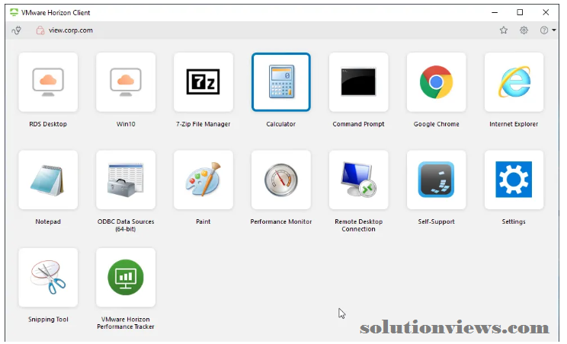Select the Calculator app icon

[281, 82]
